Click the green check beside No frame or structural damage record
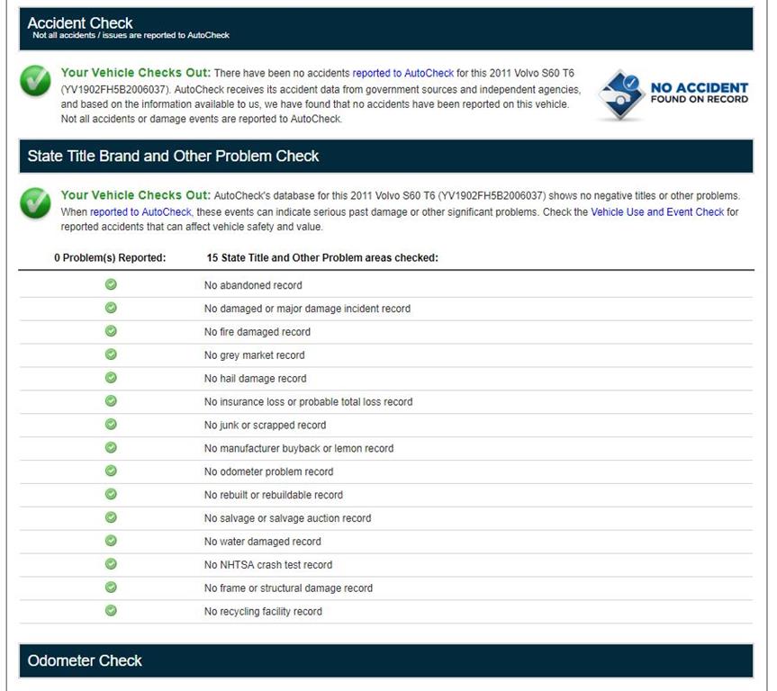777x691 pixels. (x=111, y=587)
